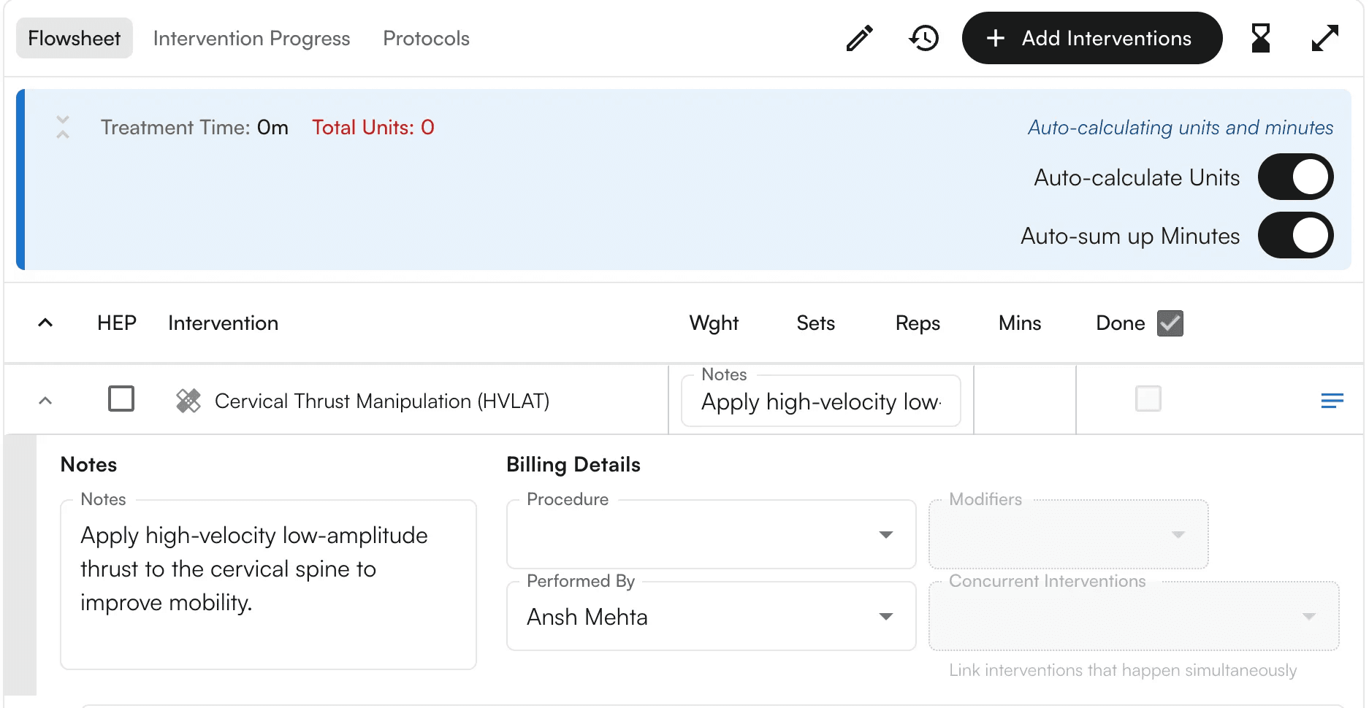Click the bandage icon beside Cervical Thrust
Screen dimensions: 1369x708
(x=188, y=401)
